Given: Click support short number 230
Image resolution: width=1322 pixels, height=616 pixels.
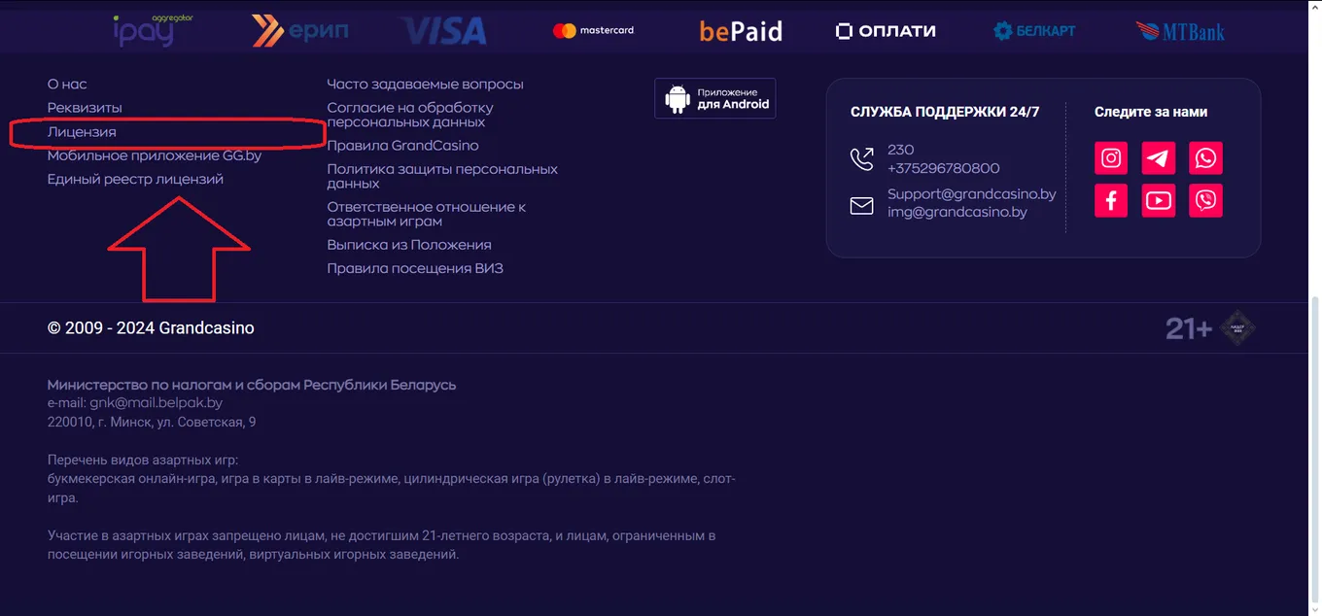Looking at the screenshot, I should pyautogui.click(x=901, y=150).
